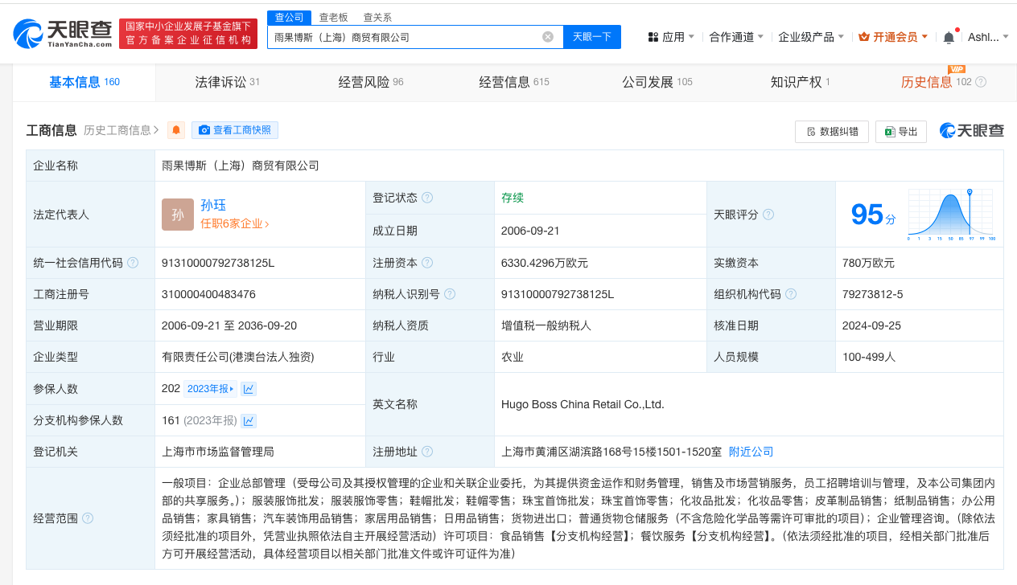The image size is (1017, 585).
Task: Open the 开通会员 membership dropdown
Action: coord(893,37)
